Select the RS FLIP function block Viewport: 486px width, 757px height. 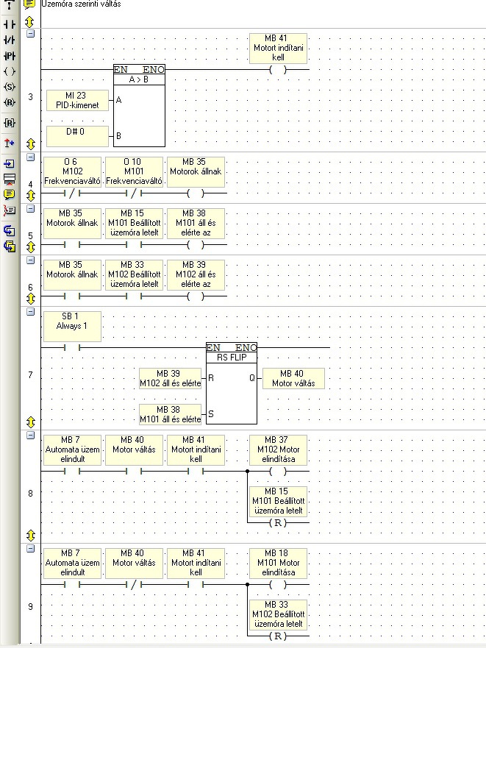232,383
